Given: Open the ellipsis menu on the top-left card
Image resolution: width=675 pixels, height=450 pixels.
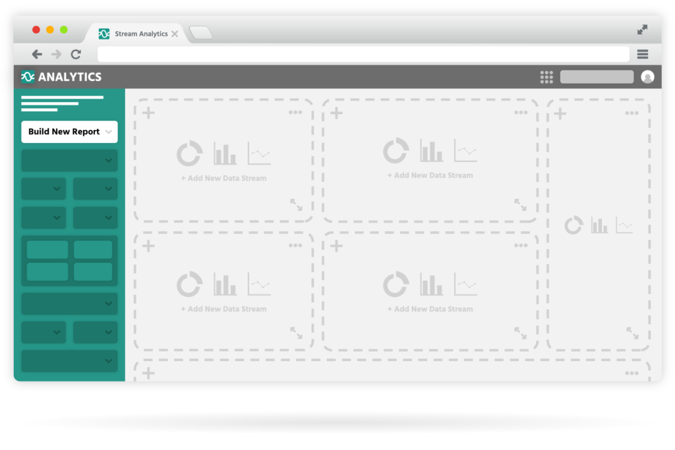Looking at the screenshot, I should click(x=295, y=112).
